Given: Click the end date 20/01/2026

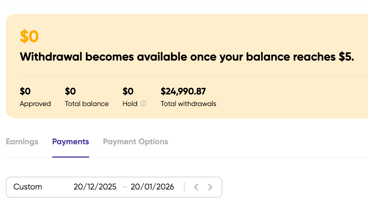Looking at the screenshot, I should tap(152, 187).
